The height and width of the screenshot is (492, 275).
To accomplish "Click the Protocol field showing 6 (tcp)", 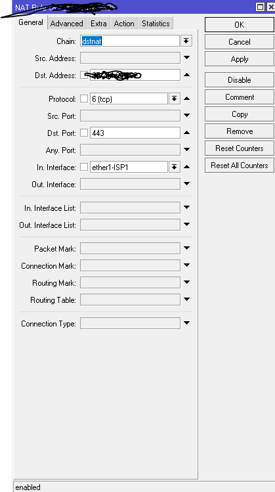I will 129,99.
